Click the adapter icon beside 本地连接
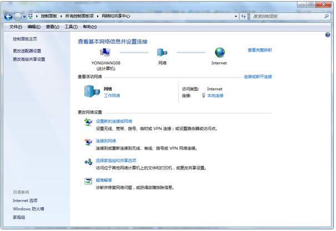The height and width of the screenshot is (231, 336). (204, 95)
